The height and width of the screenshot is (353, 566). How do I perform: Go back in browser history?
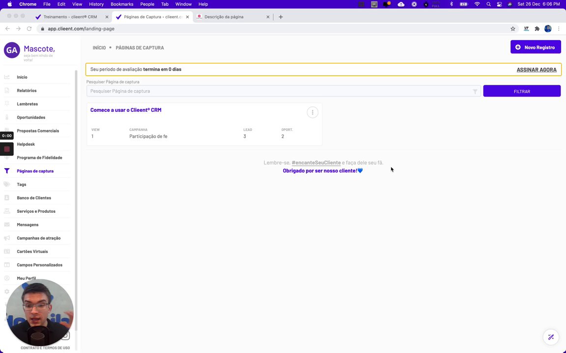coord(7,29)
